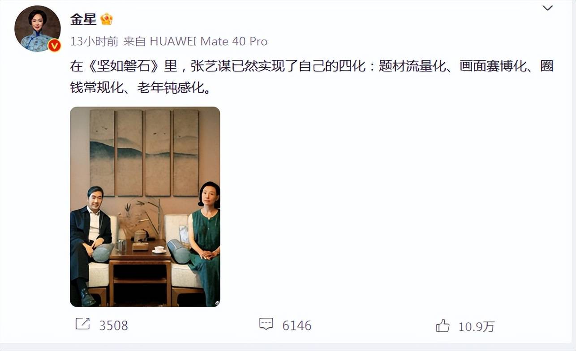Viewport: 576px width, 351px height.
Task: Click the crown membership icon beside 金星
Action: pyautogui.click(x=107, y=19)
